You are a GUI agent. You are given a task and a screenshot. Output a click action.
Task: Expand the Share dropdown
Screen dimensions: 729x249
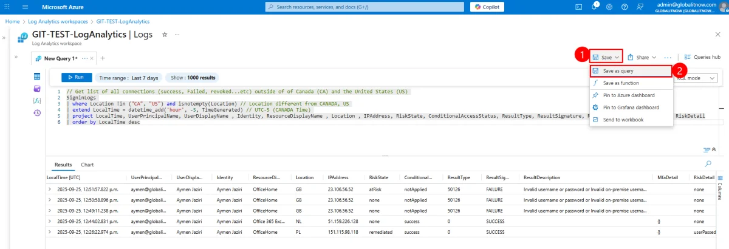642,57
